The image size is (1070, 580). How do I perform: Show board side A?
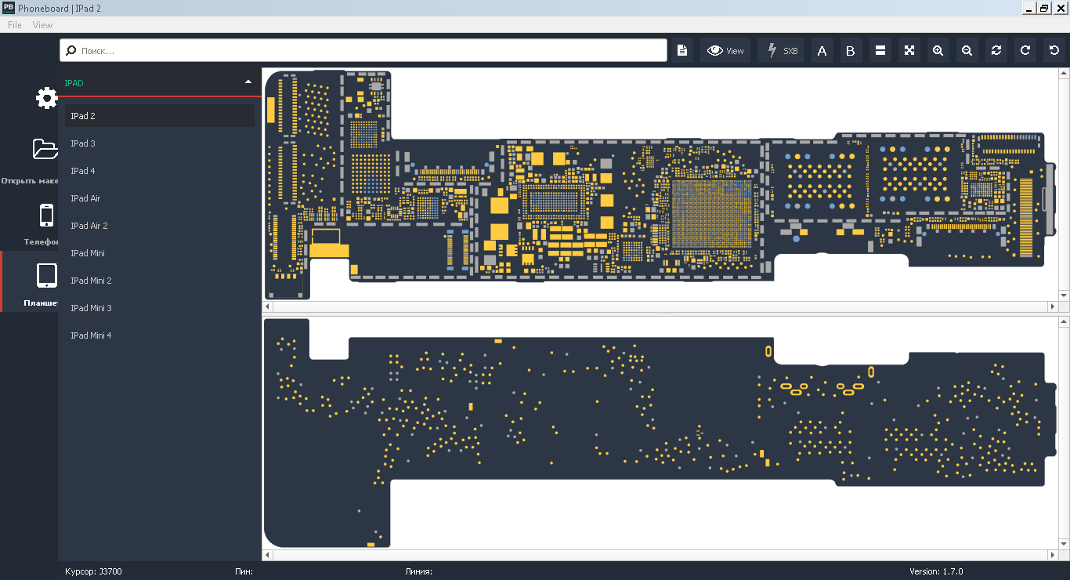[x=822, y=51]
